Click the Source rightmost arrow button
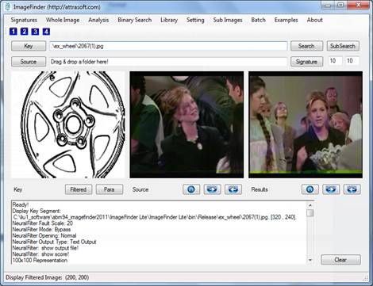 click(233, 189)
